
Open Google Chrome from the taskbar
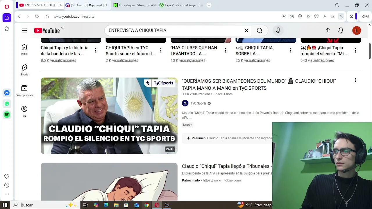pyautogui.click(x=146, y=205)
